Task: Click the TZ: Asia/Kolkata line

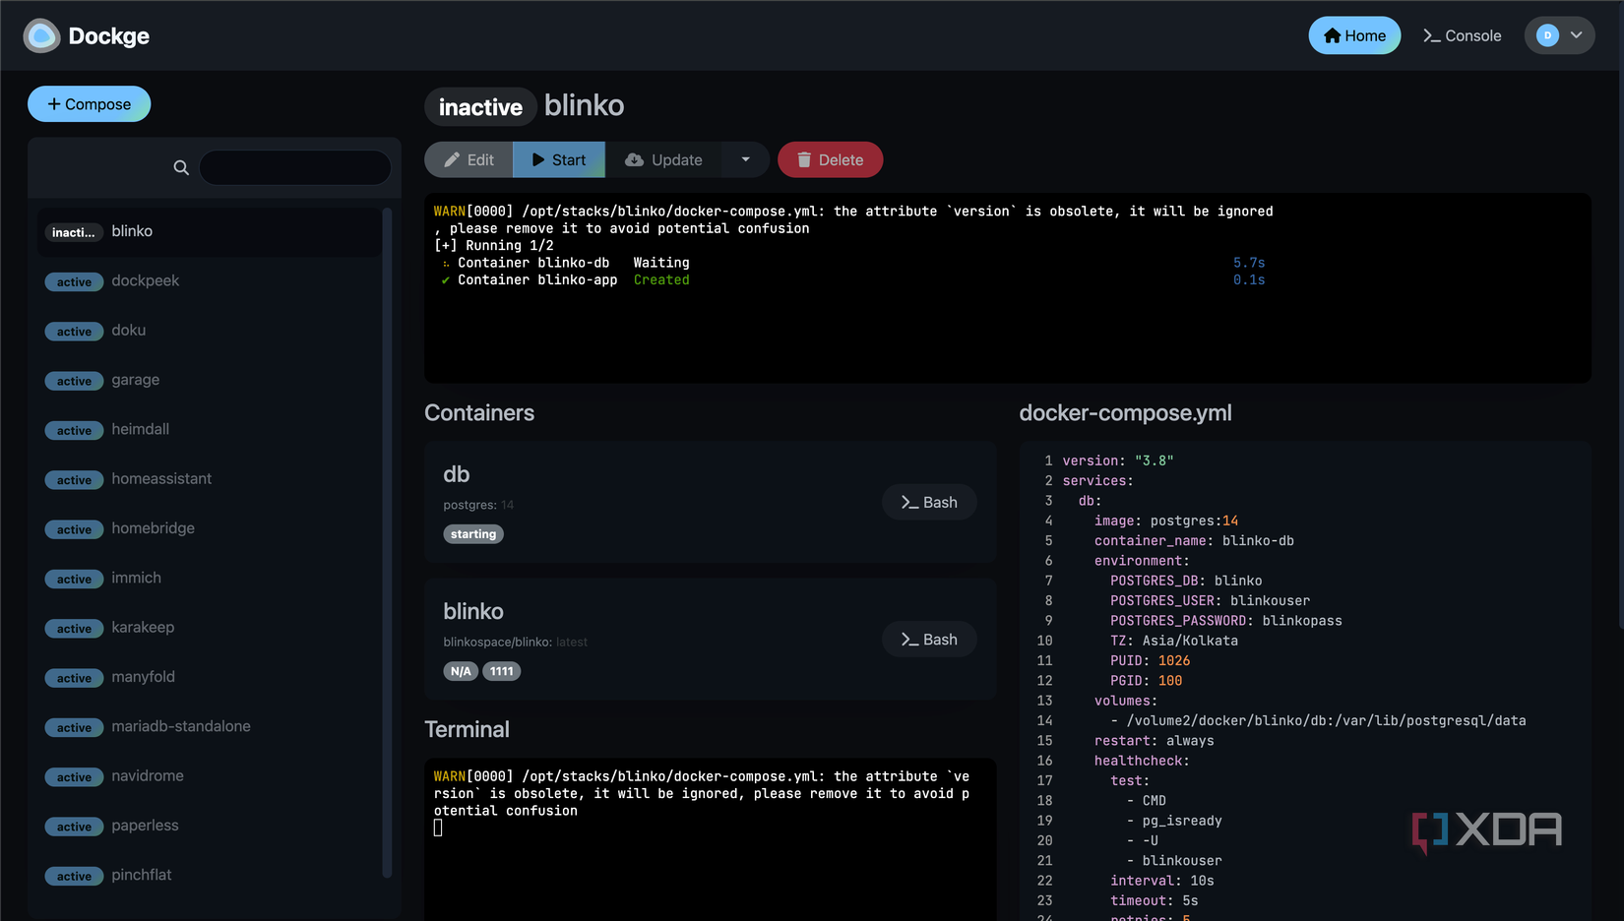Action: point(1174,641)
